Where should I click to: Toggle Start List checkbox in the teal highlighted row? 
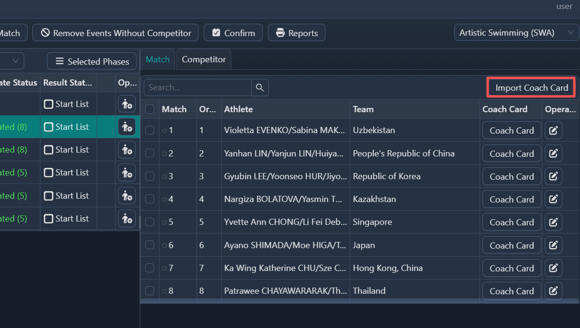(49, 127)
